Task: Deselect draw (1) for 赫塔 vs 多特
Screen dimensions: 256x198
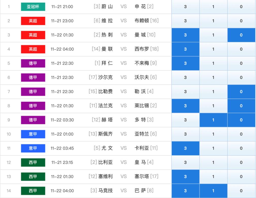Action: [x=213, y=120]
